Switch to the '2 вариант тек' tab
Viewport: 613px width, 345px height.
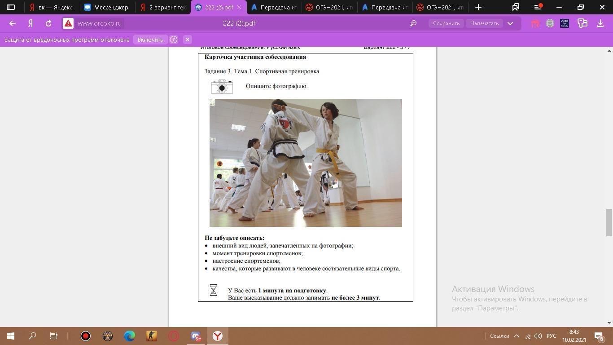pos(162,7)
